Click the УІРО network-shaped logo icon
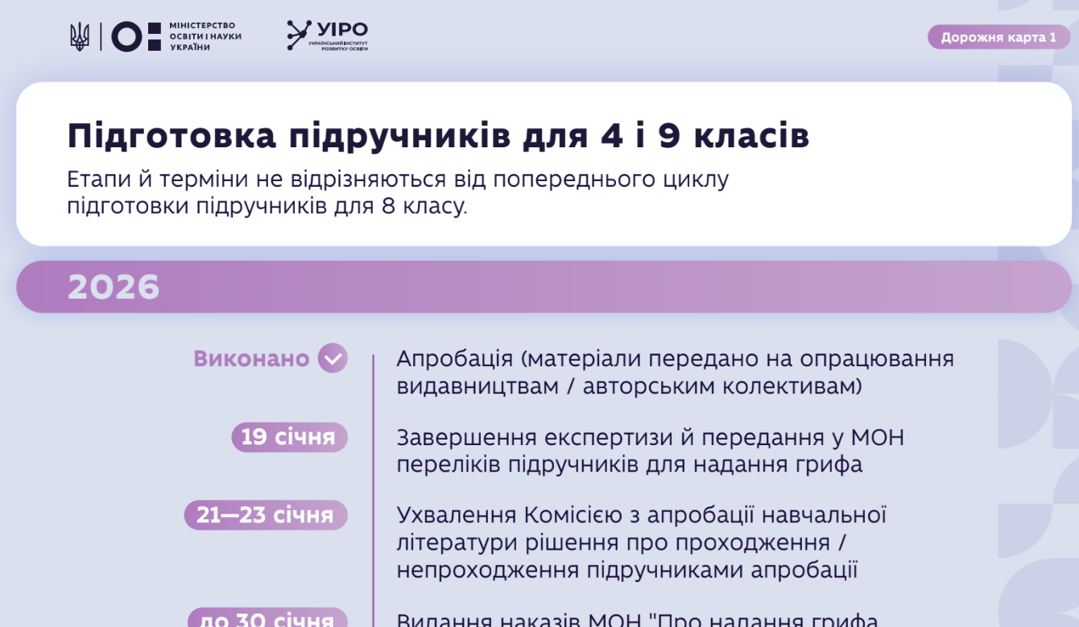The image size is (1079, 627). click(x=299, y=35)
